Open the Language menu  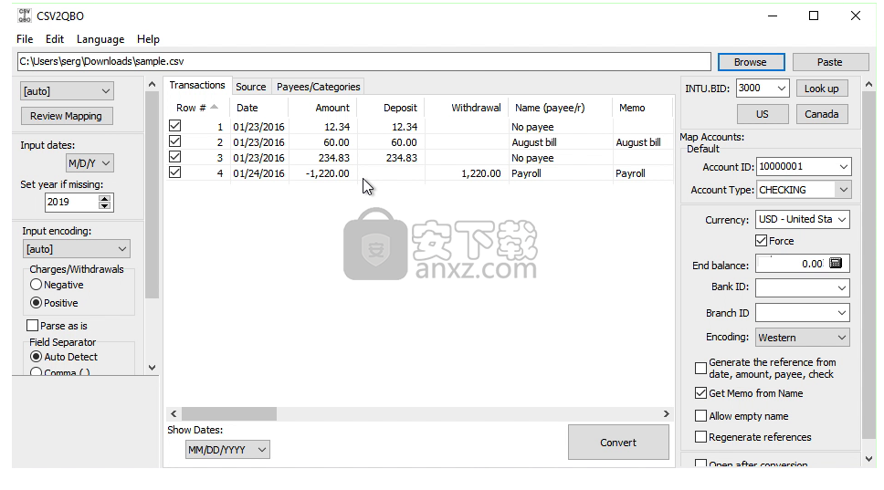point(100,39)
